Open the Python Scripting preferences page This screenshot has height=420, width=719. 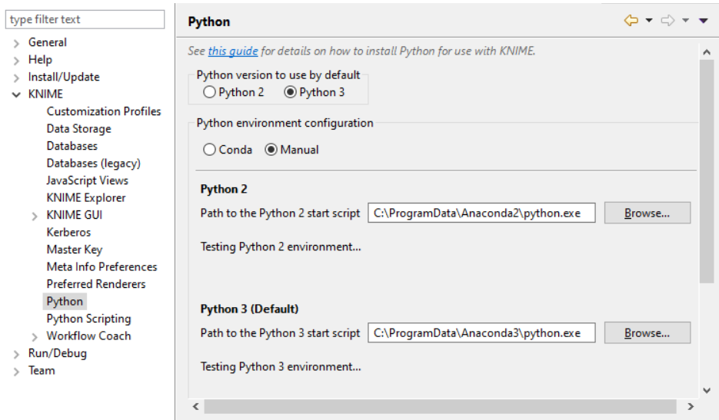pos(88,319)
